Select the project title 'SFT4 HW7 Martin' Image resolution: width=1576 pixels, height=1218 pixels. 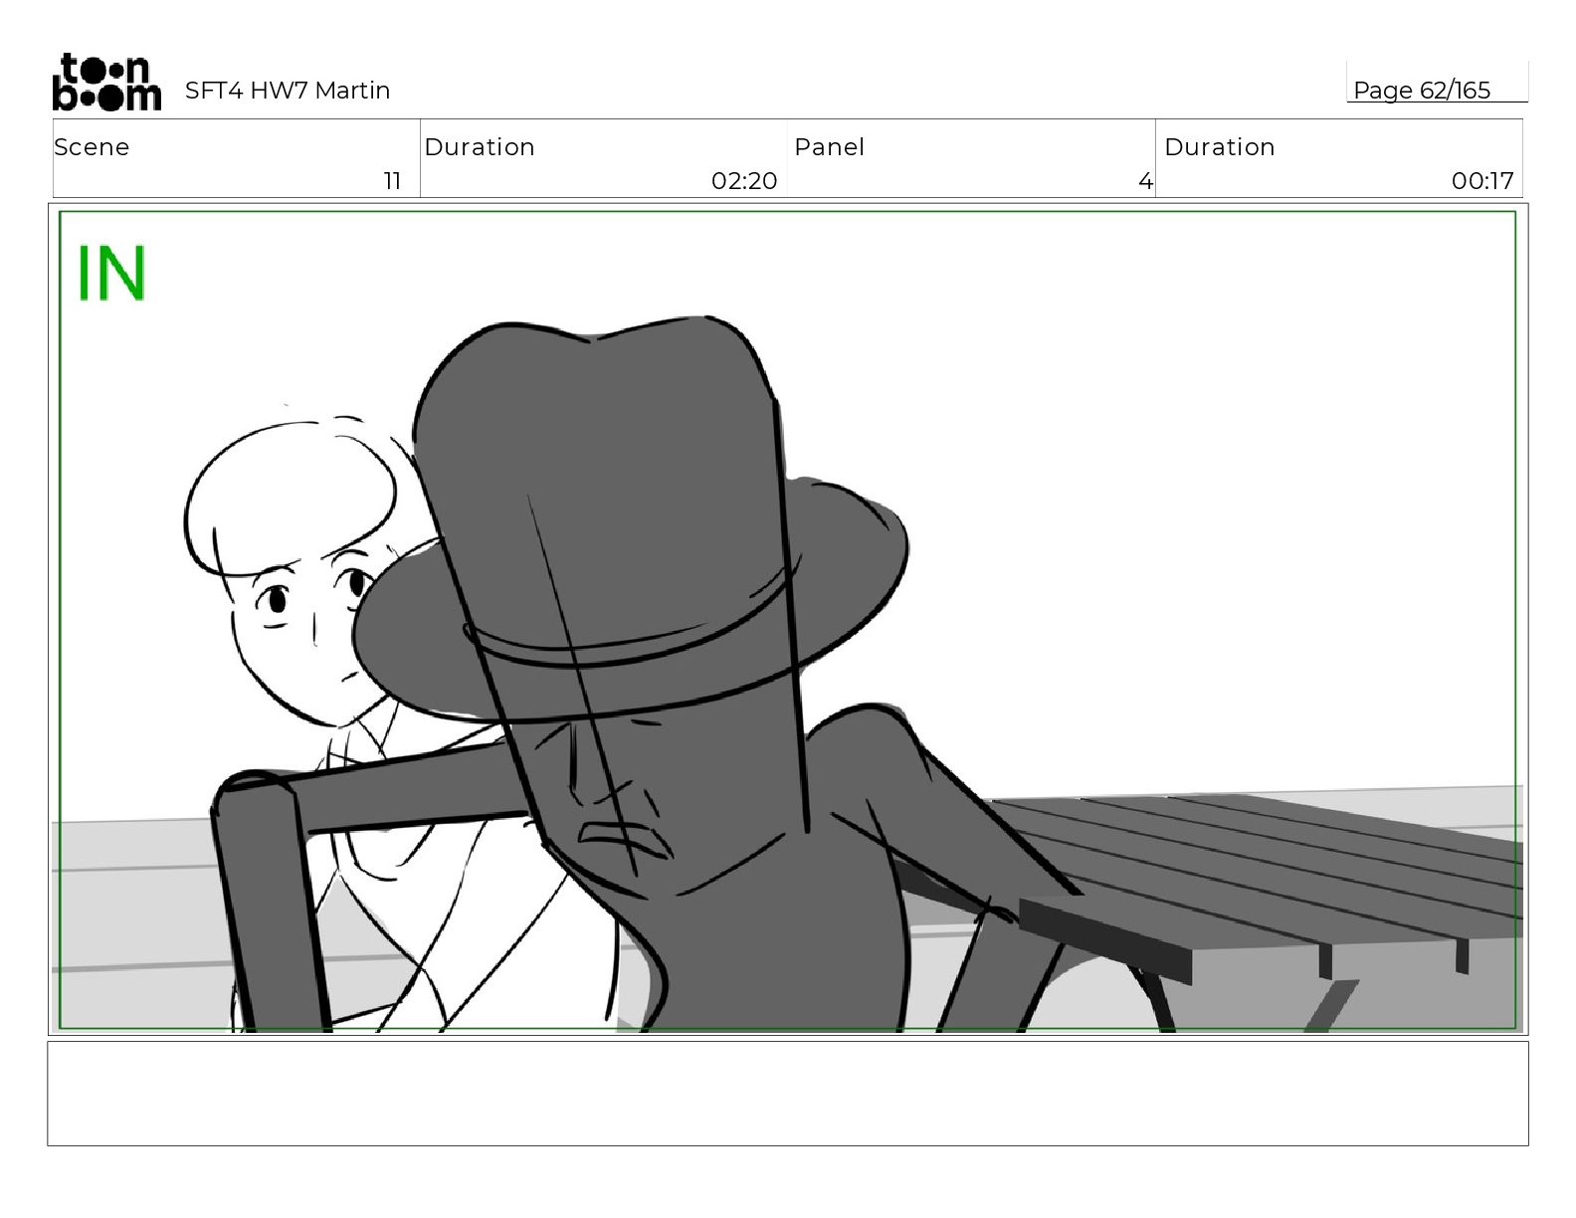(288, 91)
